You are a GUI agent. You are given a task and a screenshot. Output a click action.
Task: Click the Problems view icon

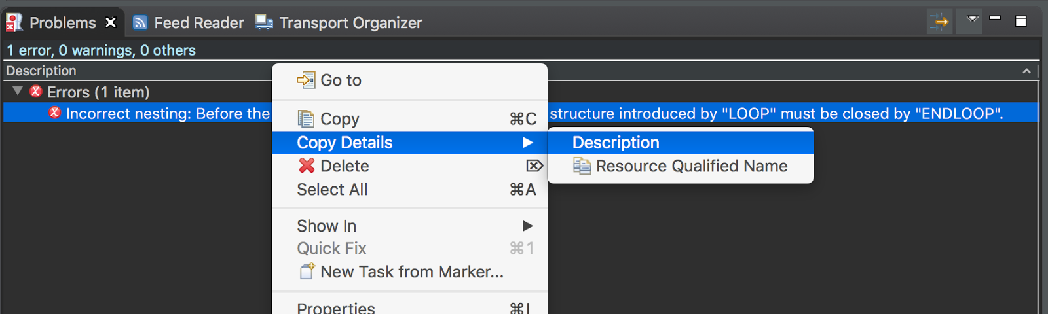click(x=14, y=22)
